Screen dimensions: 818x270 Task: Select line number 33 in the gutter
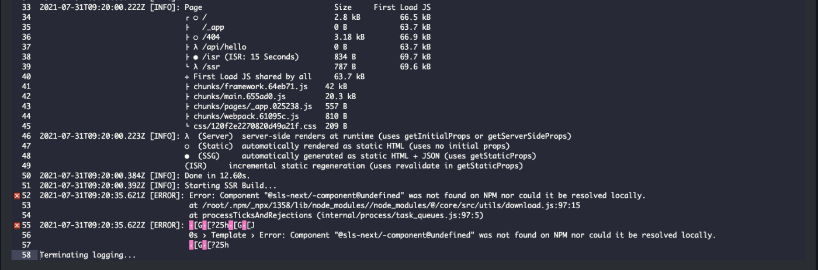tap(26, 7)
